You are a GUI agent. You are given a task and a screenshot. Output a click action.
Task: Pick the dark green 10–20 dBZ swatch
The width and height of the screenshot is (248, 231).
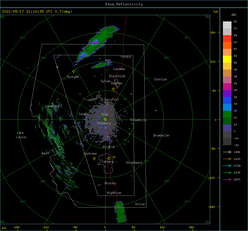click(227, 121)
